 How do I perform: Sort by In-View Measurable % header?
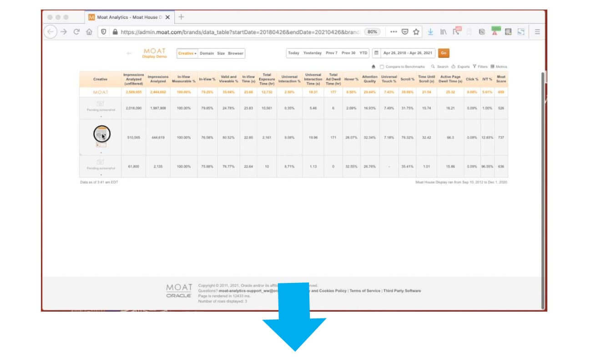click(x=183, y=79)
